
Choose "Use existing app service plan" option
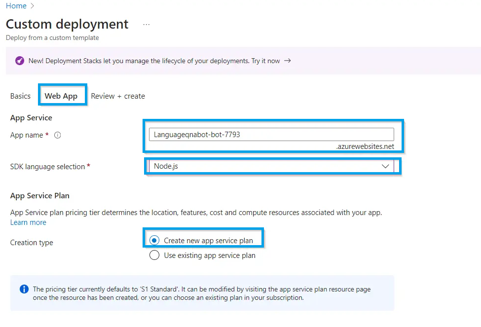[x=154, y=255]
